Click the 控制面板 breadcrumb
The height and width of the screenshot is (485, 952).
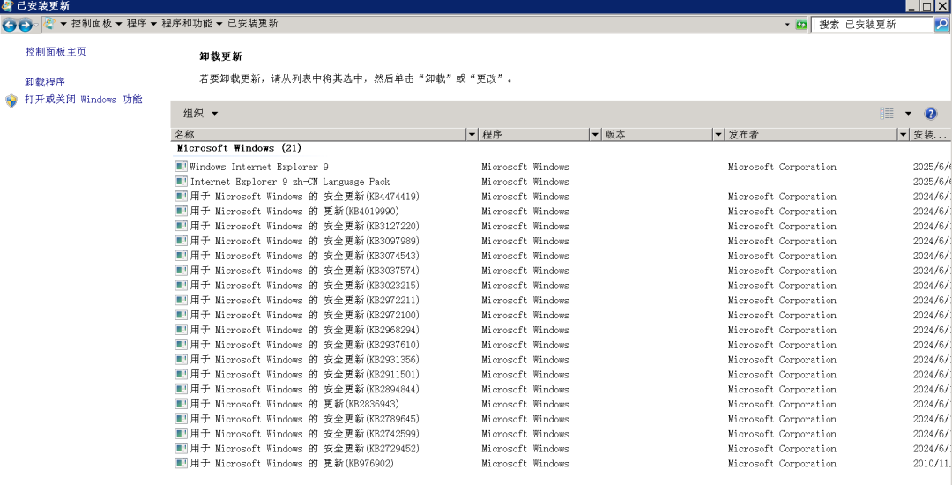click(x=91, y=24)
